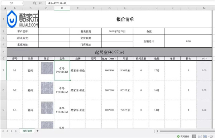Click the horizontal scrollbar thumb

tap(187, 131)
